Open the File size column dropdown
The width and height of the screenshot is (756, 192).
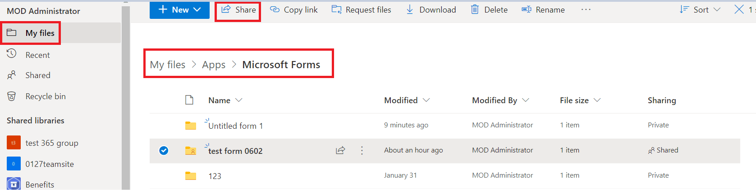pos(597,100)
